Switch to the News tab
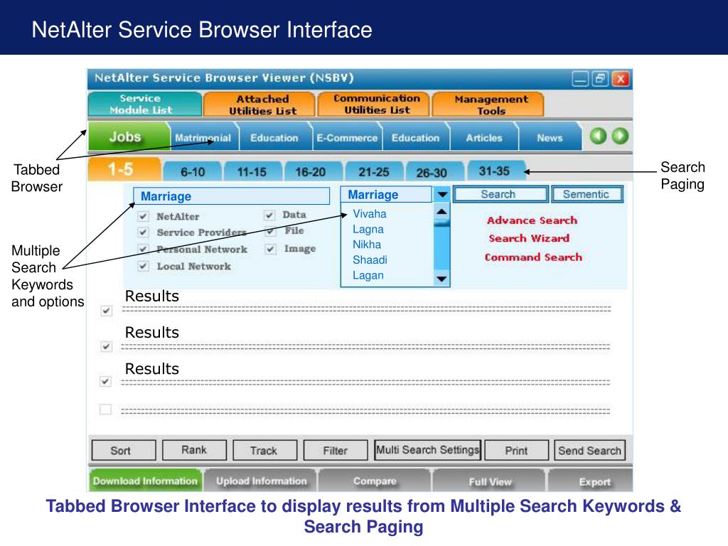 click(x=550, y=138)
